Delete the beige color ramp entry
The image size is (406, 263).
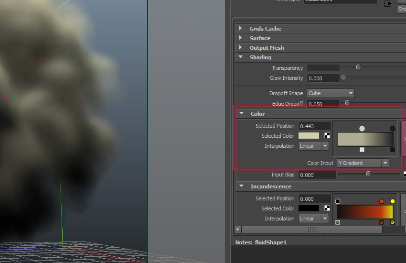click(x=362, y=150)
